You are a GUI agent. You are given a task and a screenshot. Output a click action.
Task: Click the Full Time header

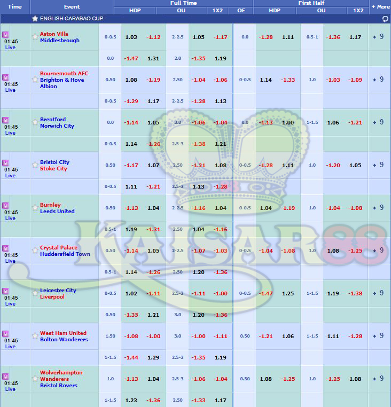183,3
